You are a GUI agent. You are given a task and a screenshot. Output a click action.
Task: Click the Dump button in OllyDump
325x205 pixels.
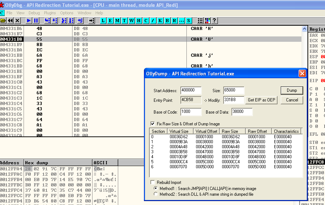click(x=292, y=90)
